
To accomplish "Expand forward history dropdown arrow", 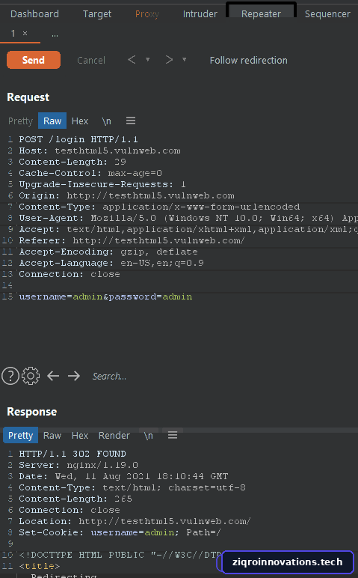I will [x=184, y=59].
